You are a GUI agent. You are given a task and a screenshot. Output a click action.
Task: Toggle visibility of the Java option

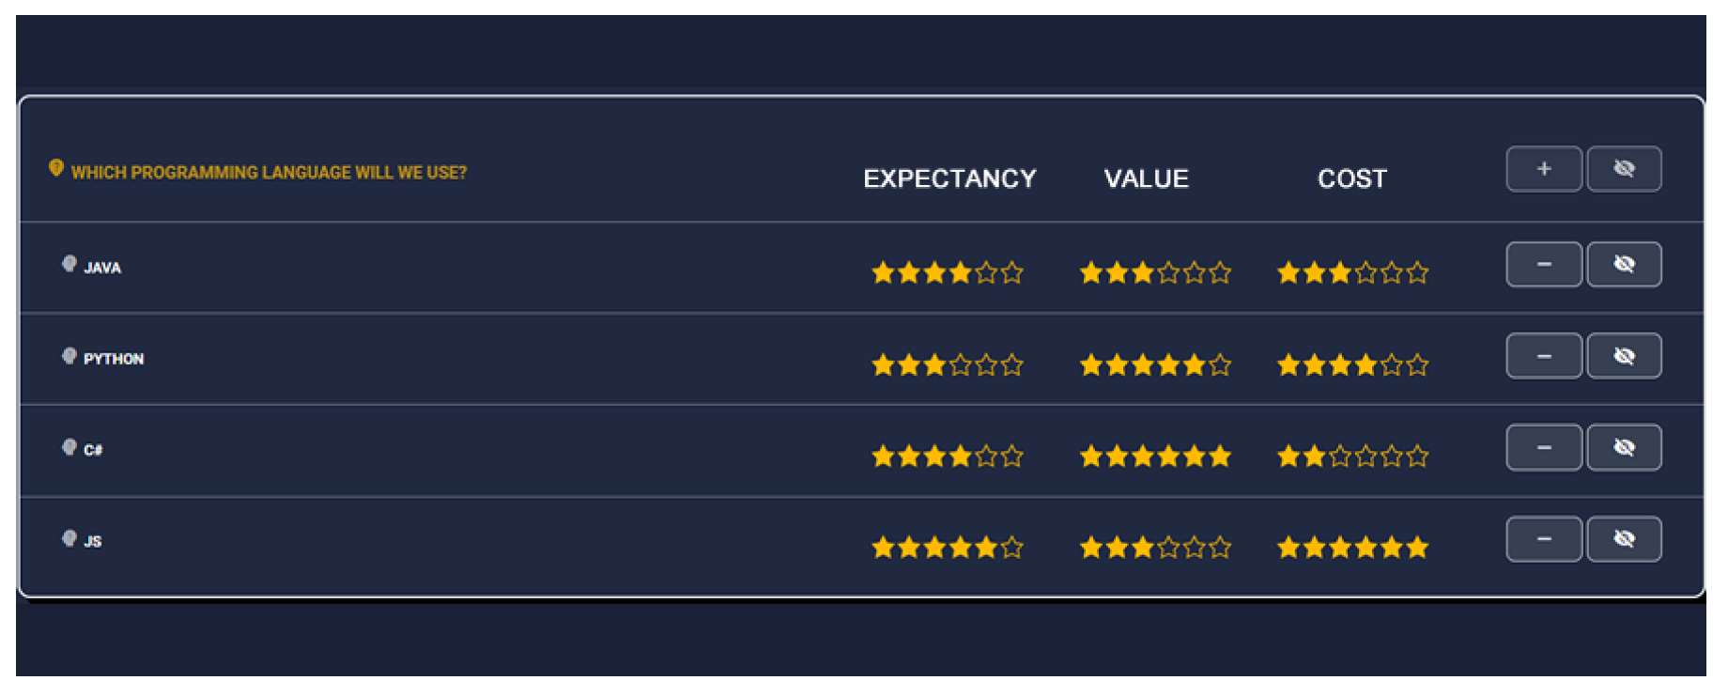point(1624,265)
